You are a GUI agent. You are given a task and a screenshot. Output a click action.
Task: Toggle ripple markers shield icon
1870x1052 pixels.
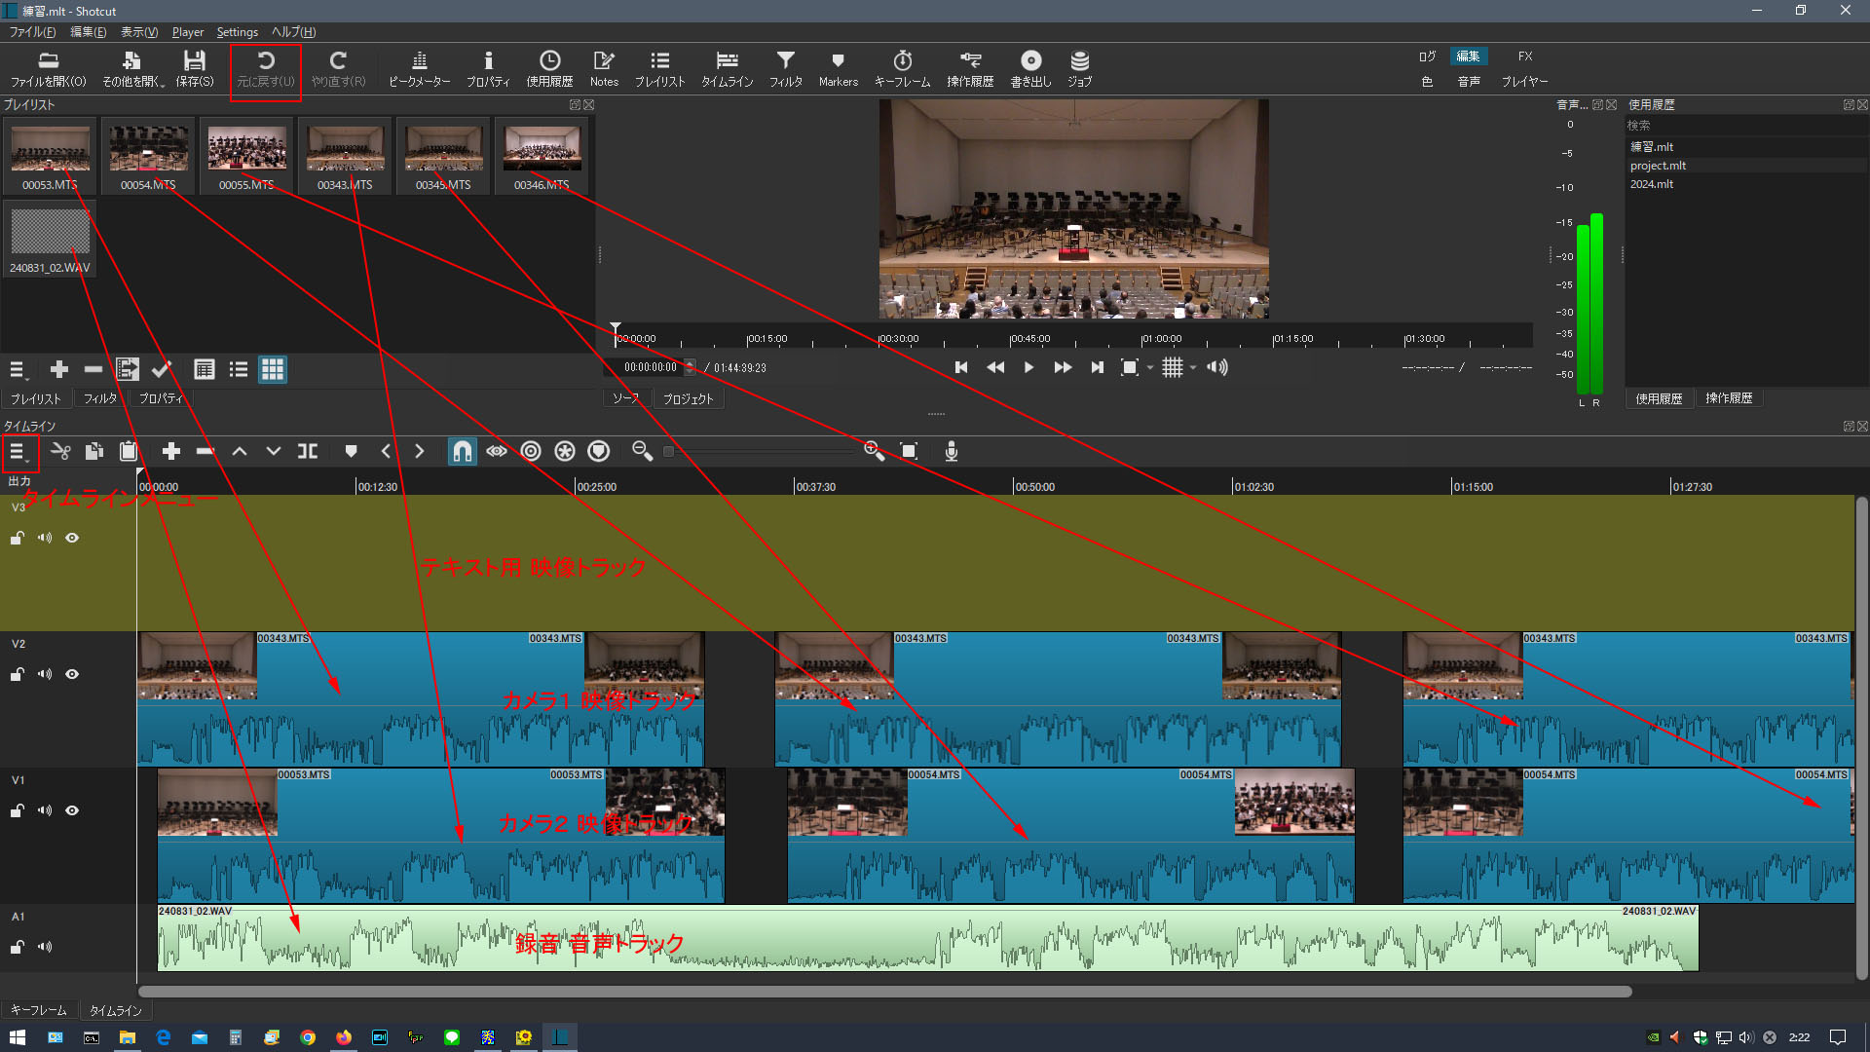pos(599,451)
